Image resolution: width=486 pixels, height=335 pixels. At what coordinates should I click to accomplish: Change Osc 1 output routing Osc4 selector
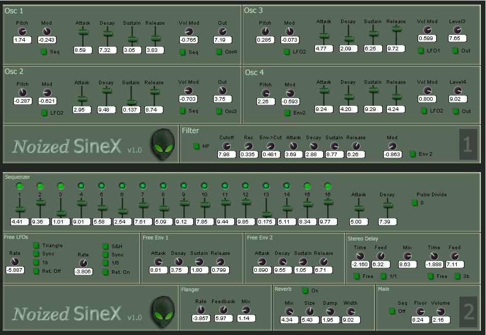pos(219,51)
